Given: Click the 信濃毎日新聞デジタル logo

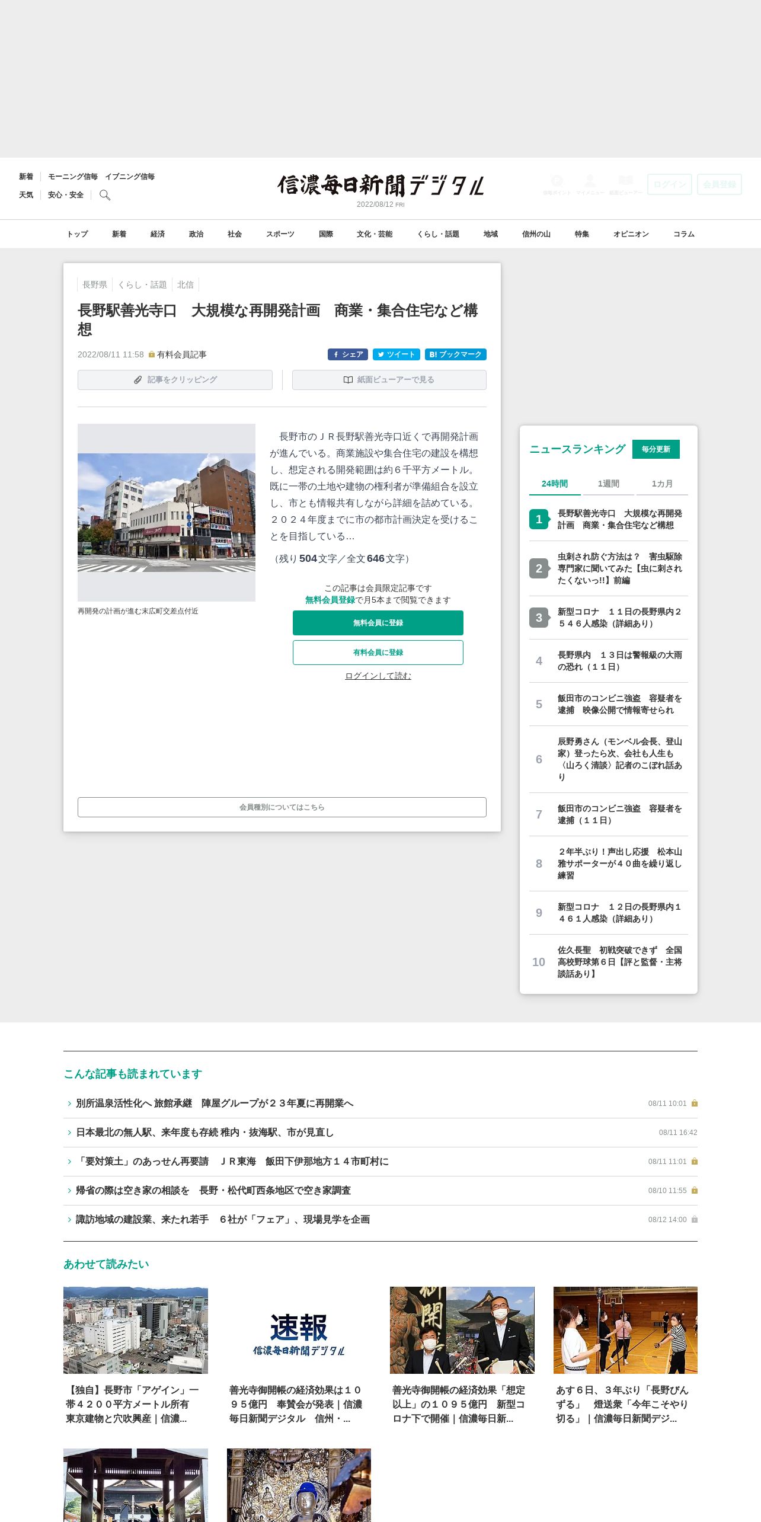Looking at the screenshot, I should (380, 186).
